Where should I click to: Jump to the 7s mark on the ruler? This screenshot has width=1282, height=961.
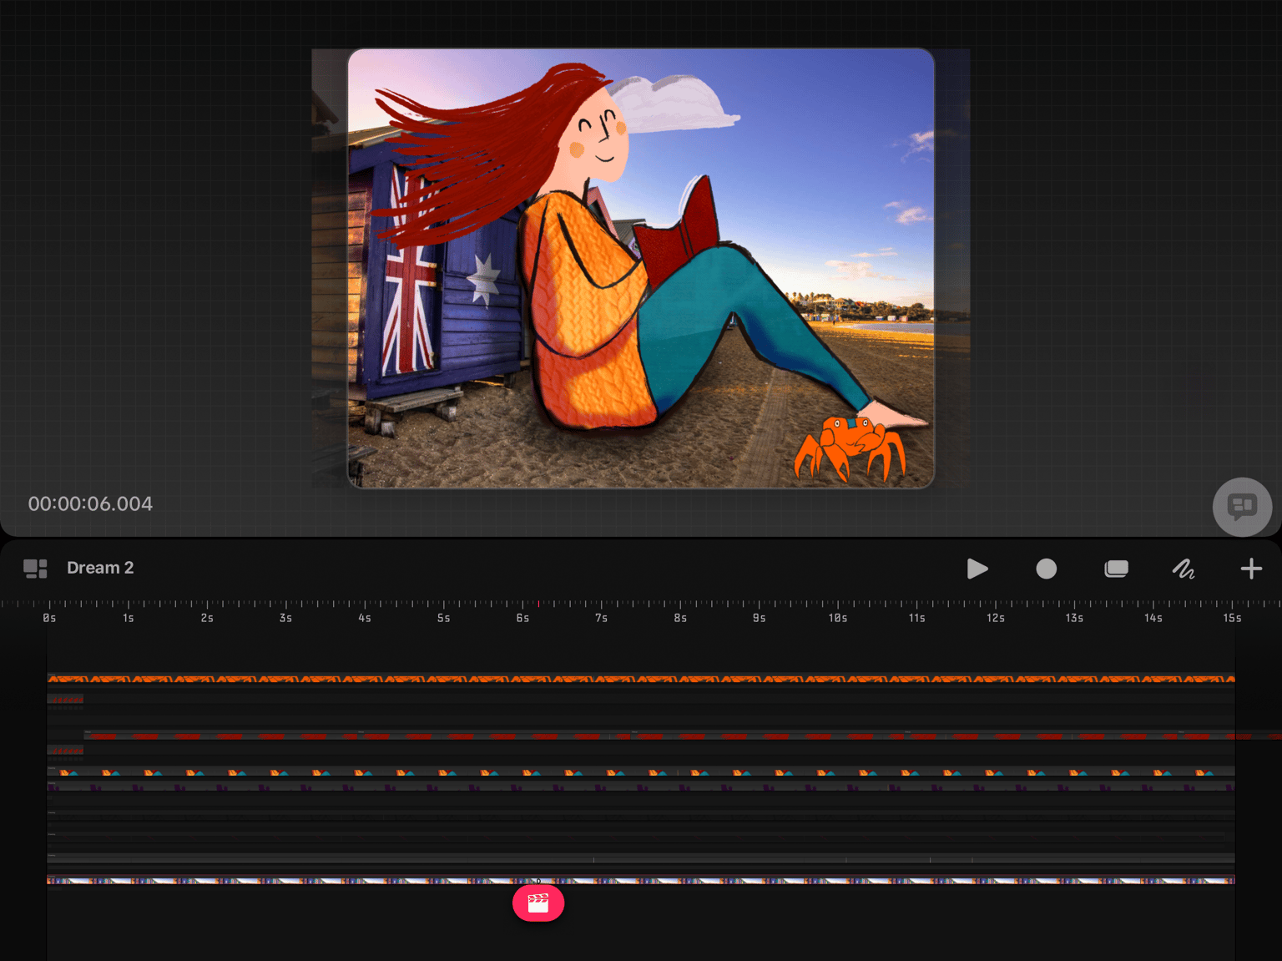click(601, 618)
